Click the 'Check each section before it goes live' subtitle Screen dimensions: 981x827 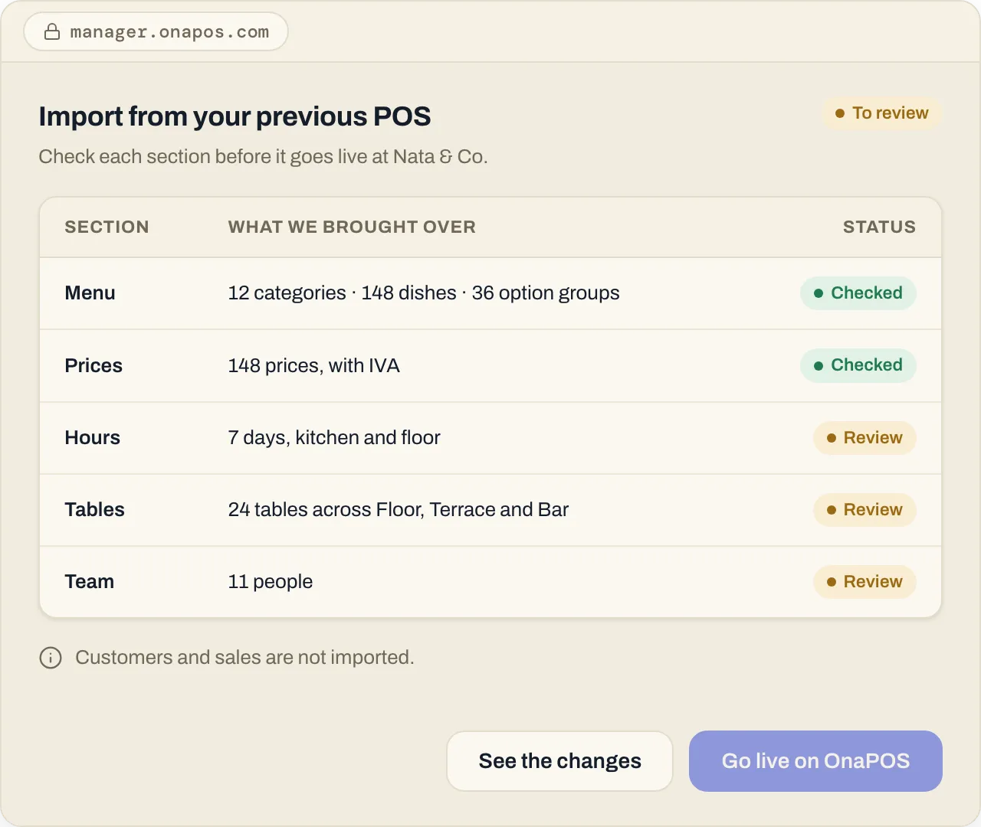263,157
